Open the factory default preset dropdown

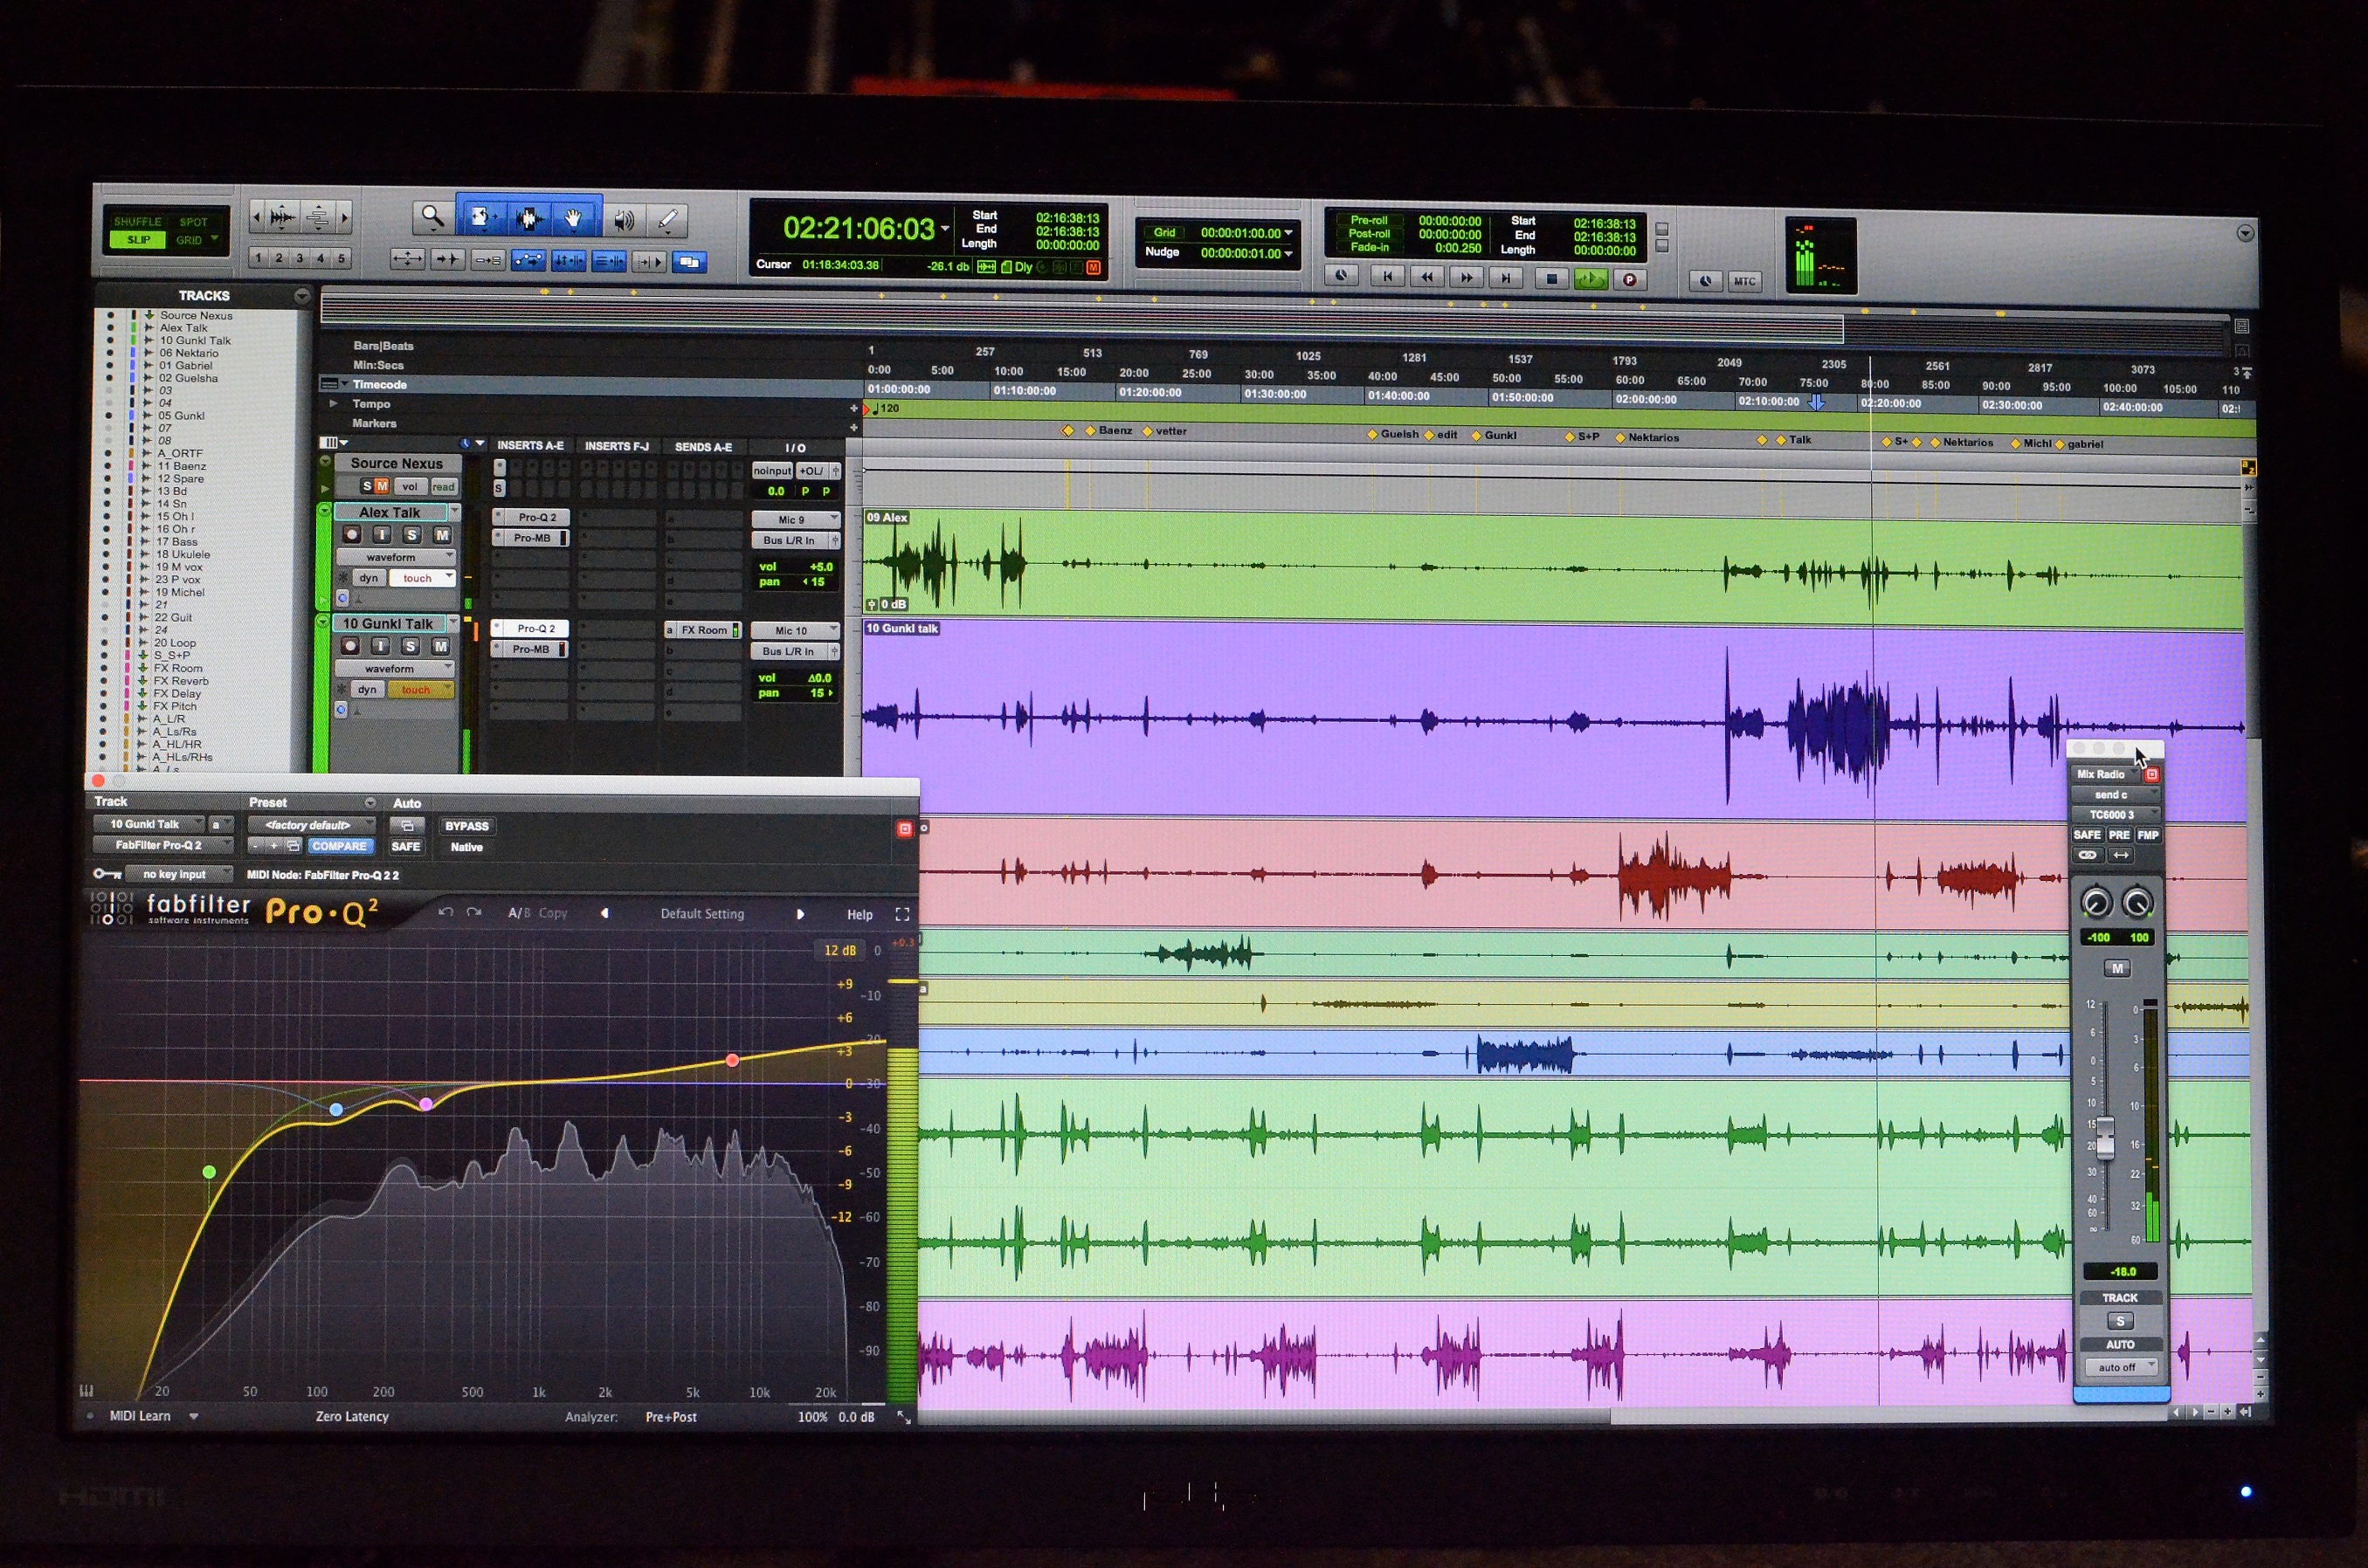313,825
